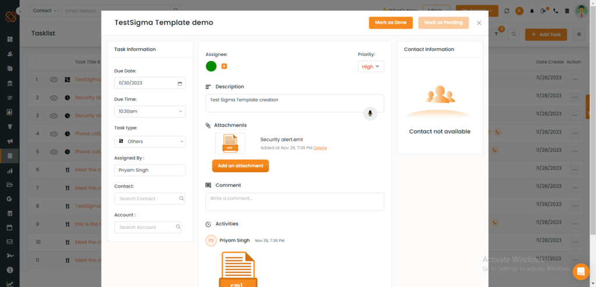Open the bank building icon in sidebar

pos(10,83)
